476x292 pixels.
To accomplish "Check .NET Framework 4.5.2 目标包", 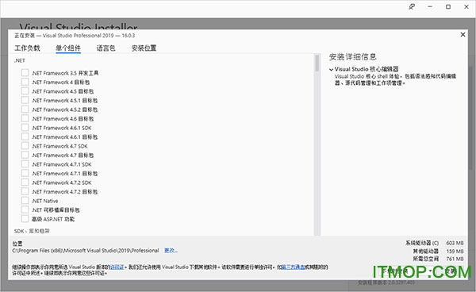I will coord(25,109).
